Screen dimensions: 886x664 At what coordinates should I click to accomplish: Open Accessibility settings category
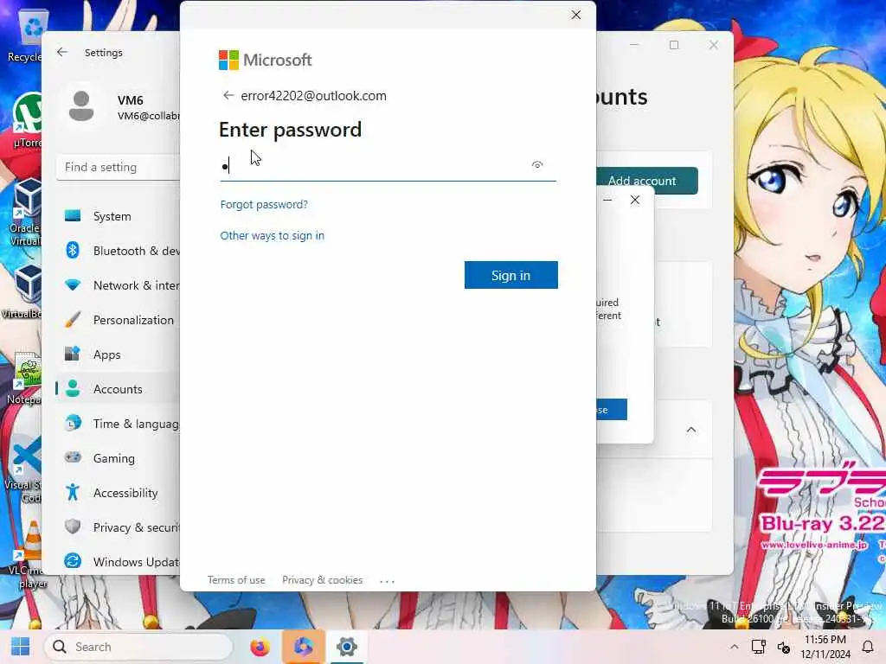(118, 493)
